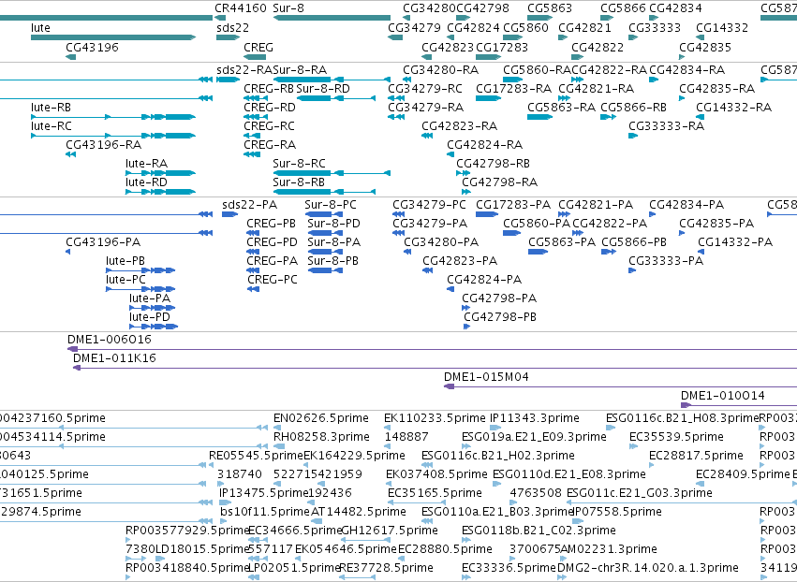The height and width of the screenshot is (582, 797).
Task: Click the EN02626.5prime EST label
Action: 320,418
